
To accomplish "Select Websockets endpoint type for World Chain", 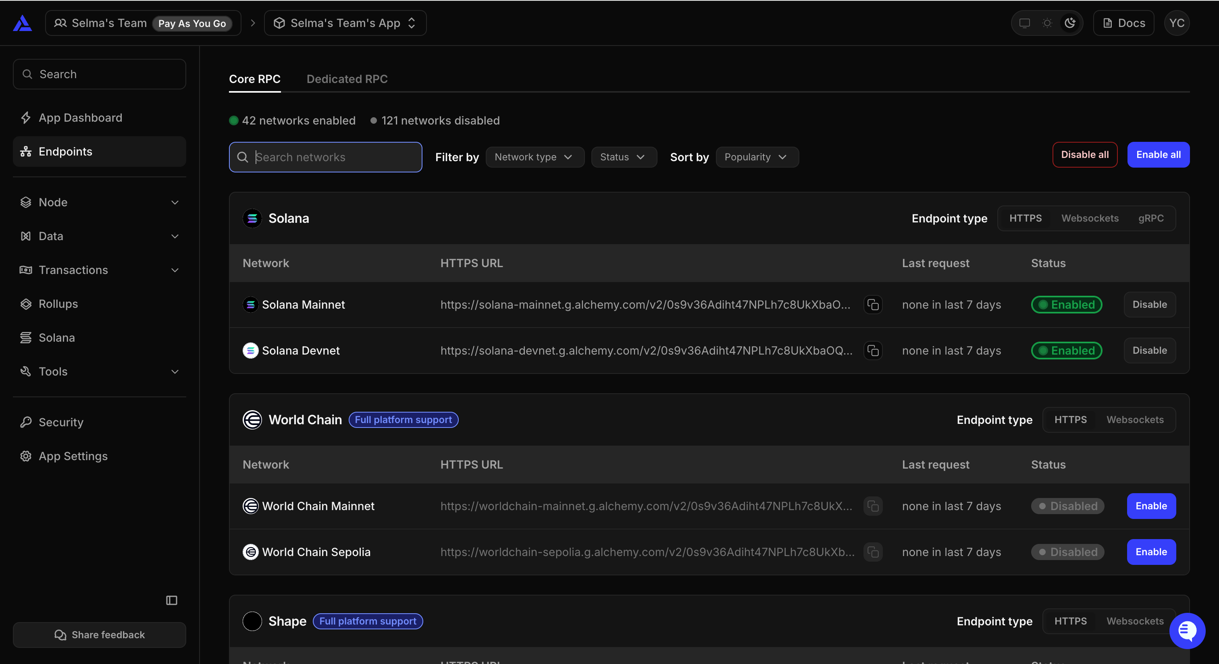I will pyautogui.click(x=1134, y=419).
